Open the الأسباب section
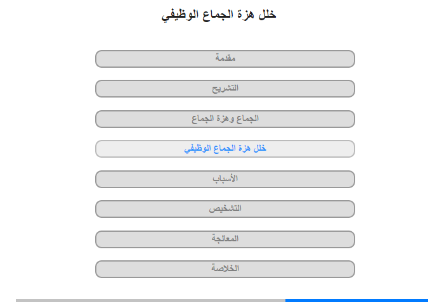This screenshot has height=304, width=444. coord(225,179)
